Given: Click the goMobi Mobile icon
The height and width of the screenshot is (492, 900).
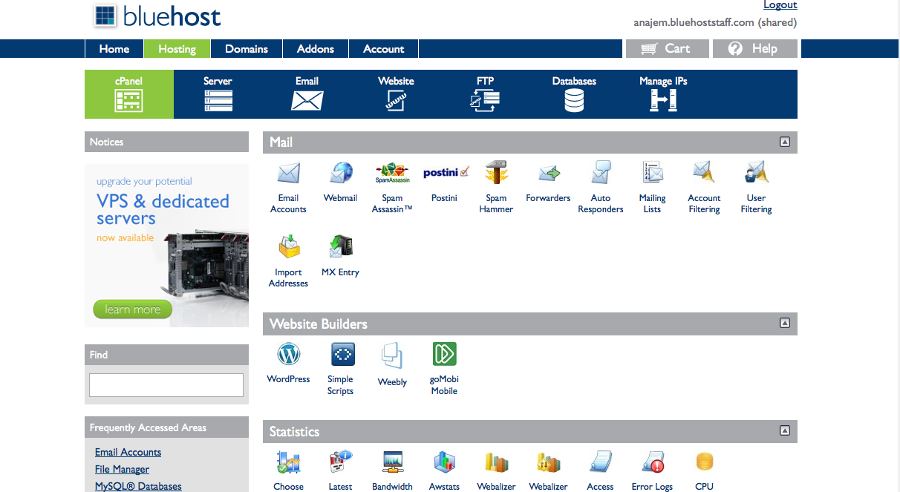Looking at the screenshot, I should 444,355.
